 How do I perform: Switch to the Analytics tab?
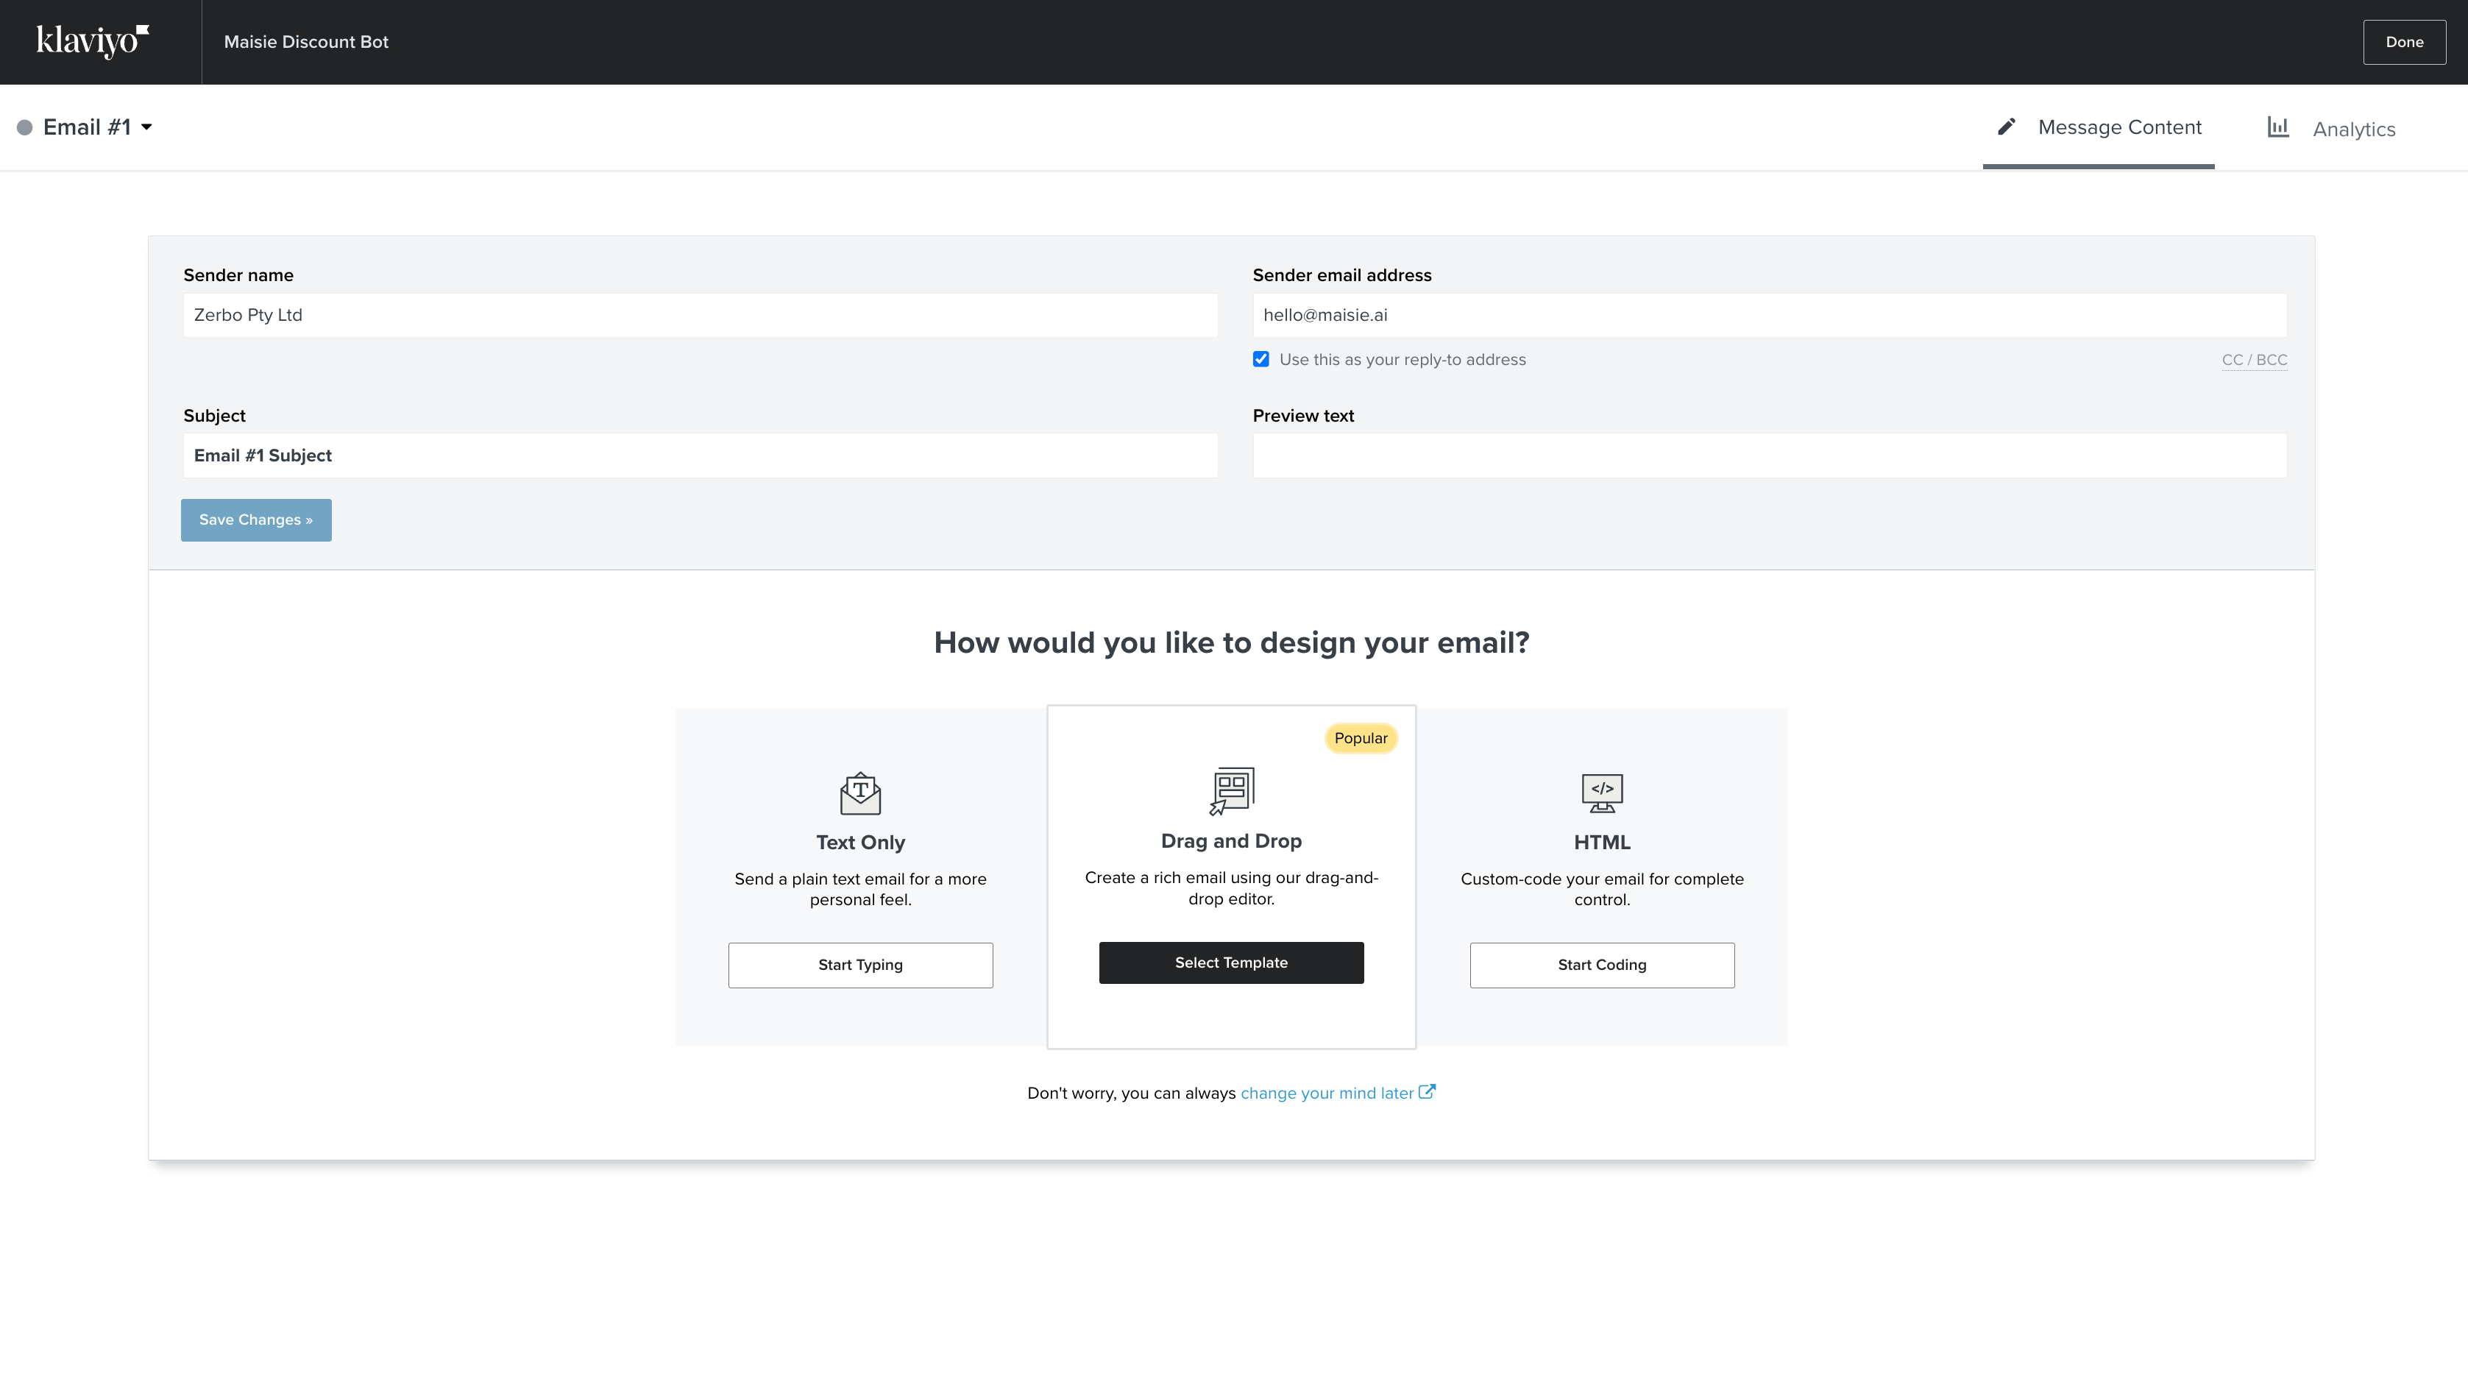(x=2354, y=129)
